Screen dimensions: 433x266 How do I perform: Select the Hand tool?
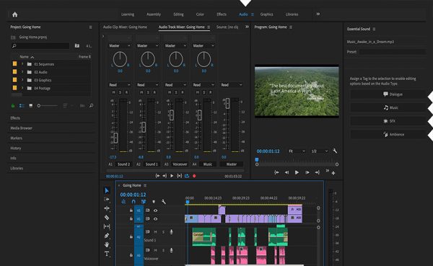(x=107, y=244)
